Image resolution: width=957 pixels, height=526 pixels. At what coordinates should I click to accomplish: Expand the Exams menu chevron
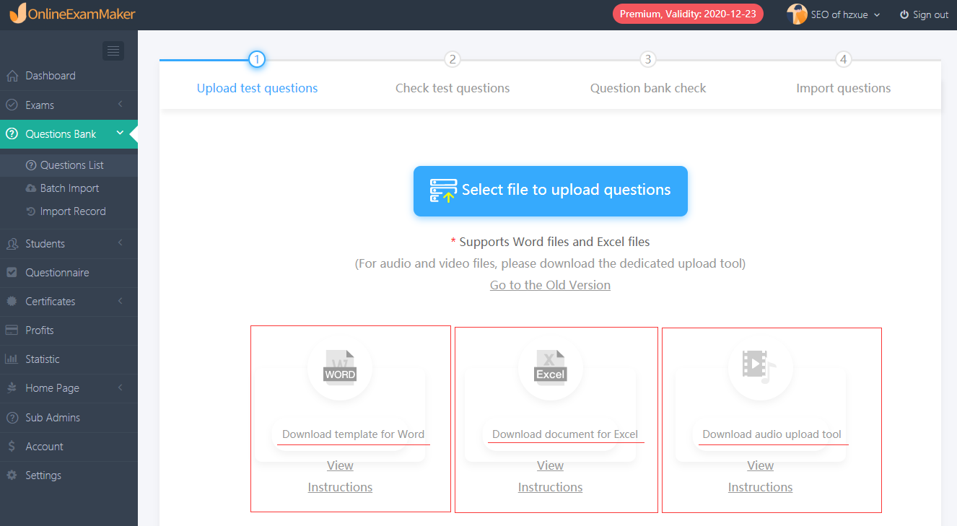pos(120,105)
